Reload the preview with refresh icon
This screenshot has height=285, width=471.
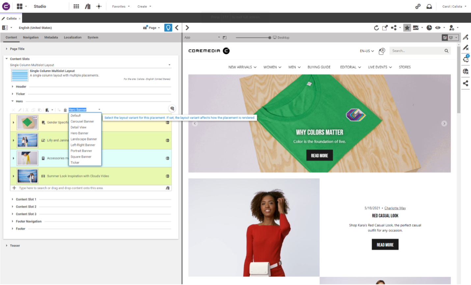coord(376,28)
